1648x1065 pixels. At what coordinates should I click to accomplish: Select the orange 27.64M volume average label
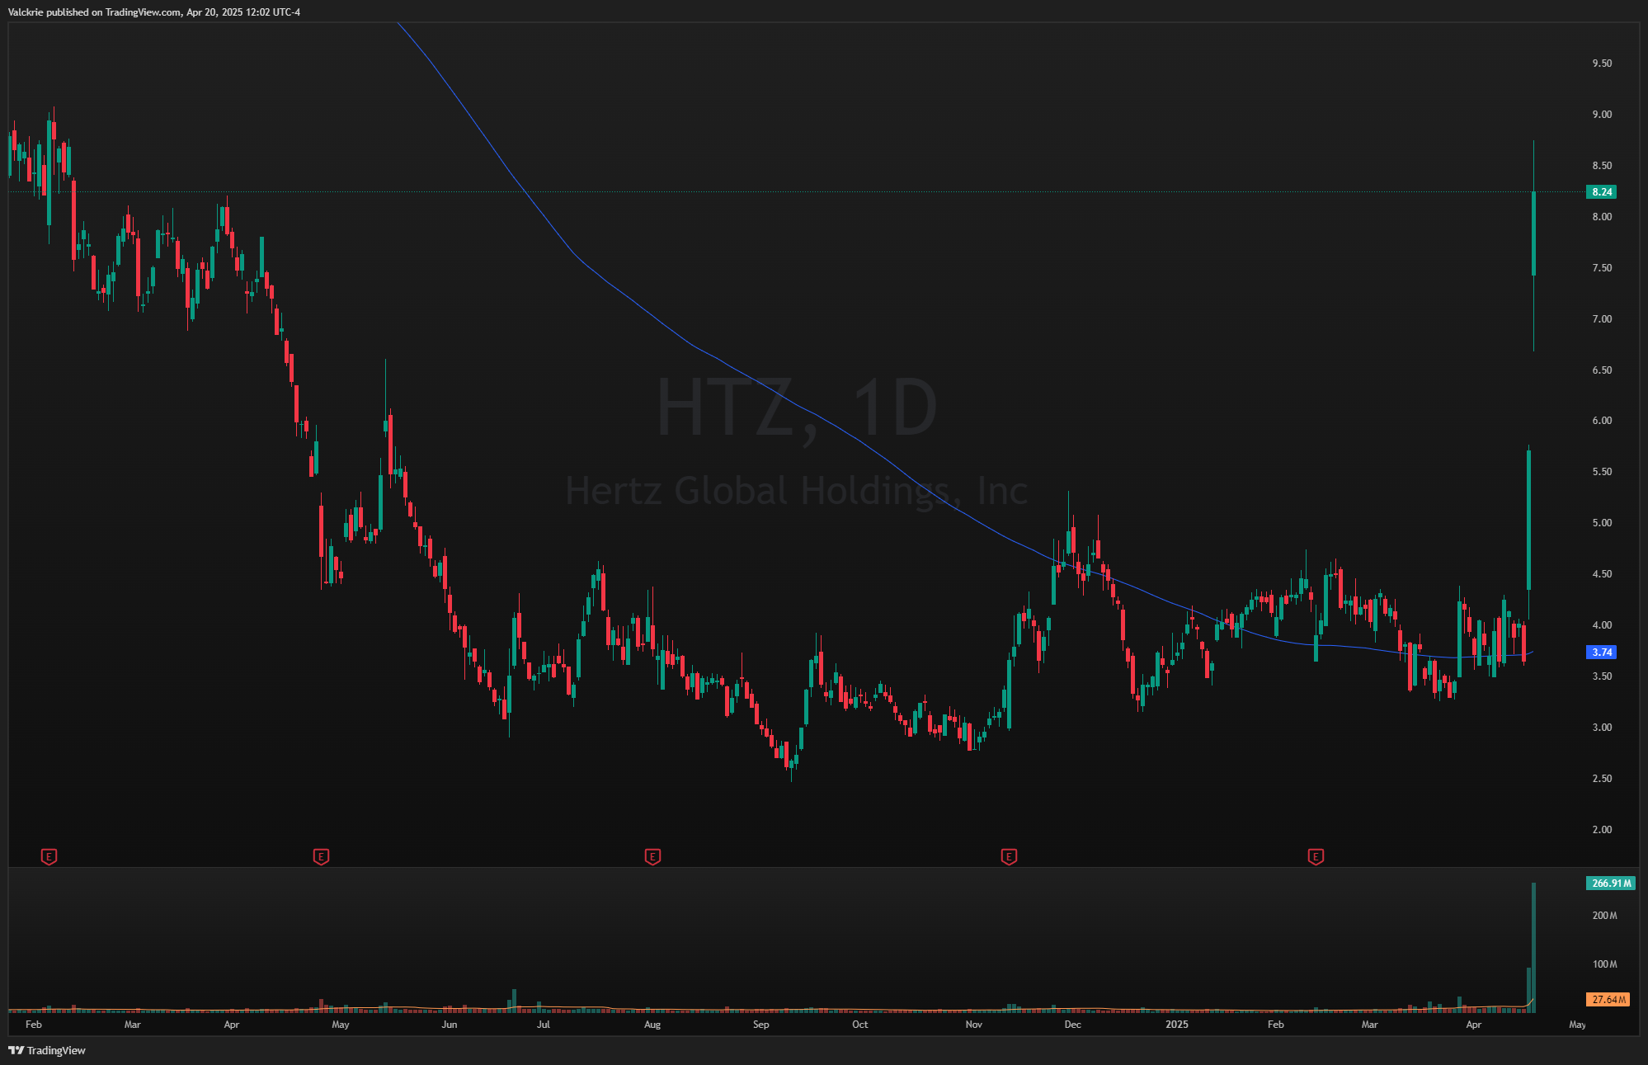[1608, 1000]
